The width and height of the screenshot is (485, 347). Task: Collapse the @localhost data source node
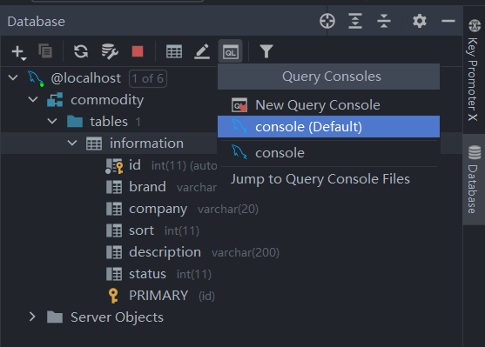pos(13,77)
